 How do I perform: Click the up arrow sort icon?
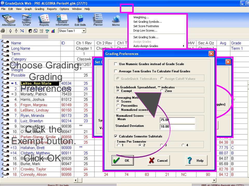(x=10, y=31)
